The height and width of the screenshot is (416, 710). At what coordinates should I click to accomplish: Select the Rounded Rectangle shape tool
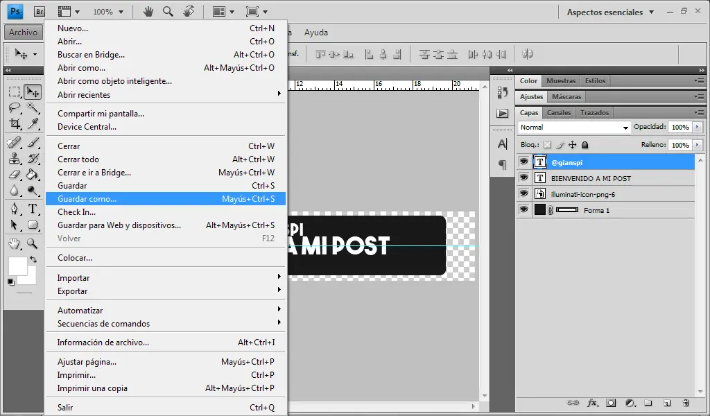click(x=33, y=225)
